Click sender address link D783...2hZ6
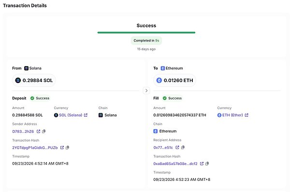Viewport: 290px width, 192px height. point(23,131)
